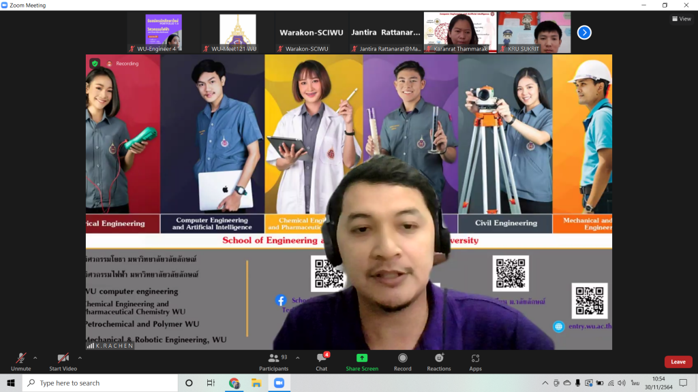
Task: Select the Karanrat Thammarak video thumbnail
Action: (460, 32)
